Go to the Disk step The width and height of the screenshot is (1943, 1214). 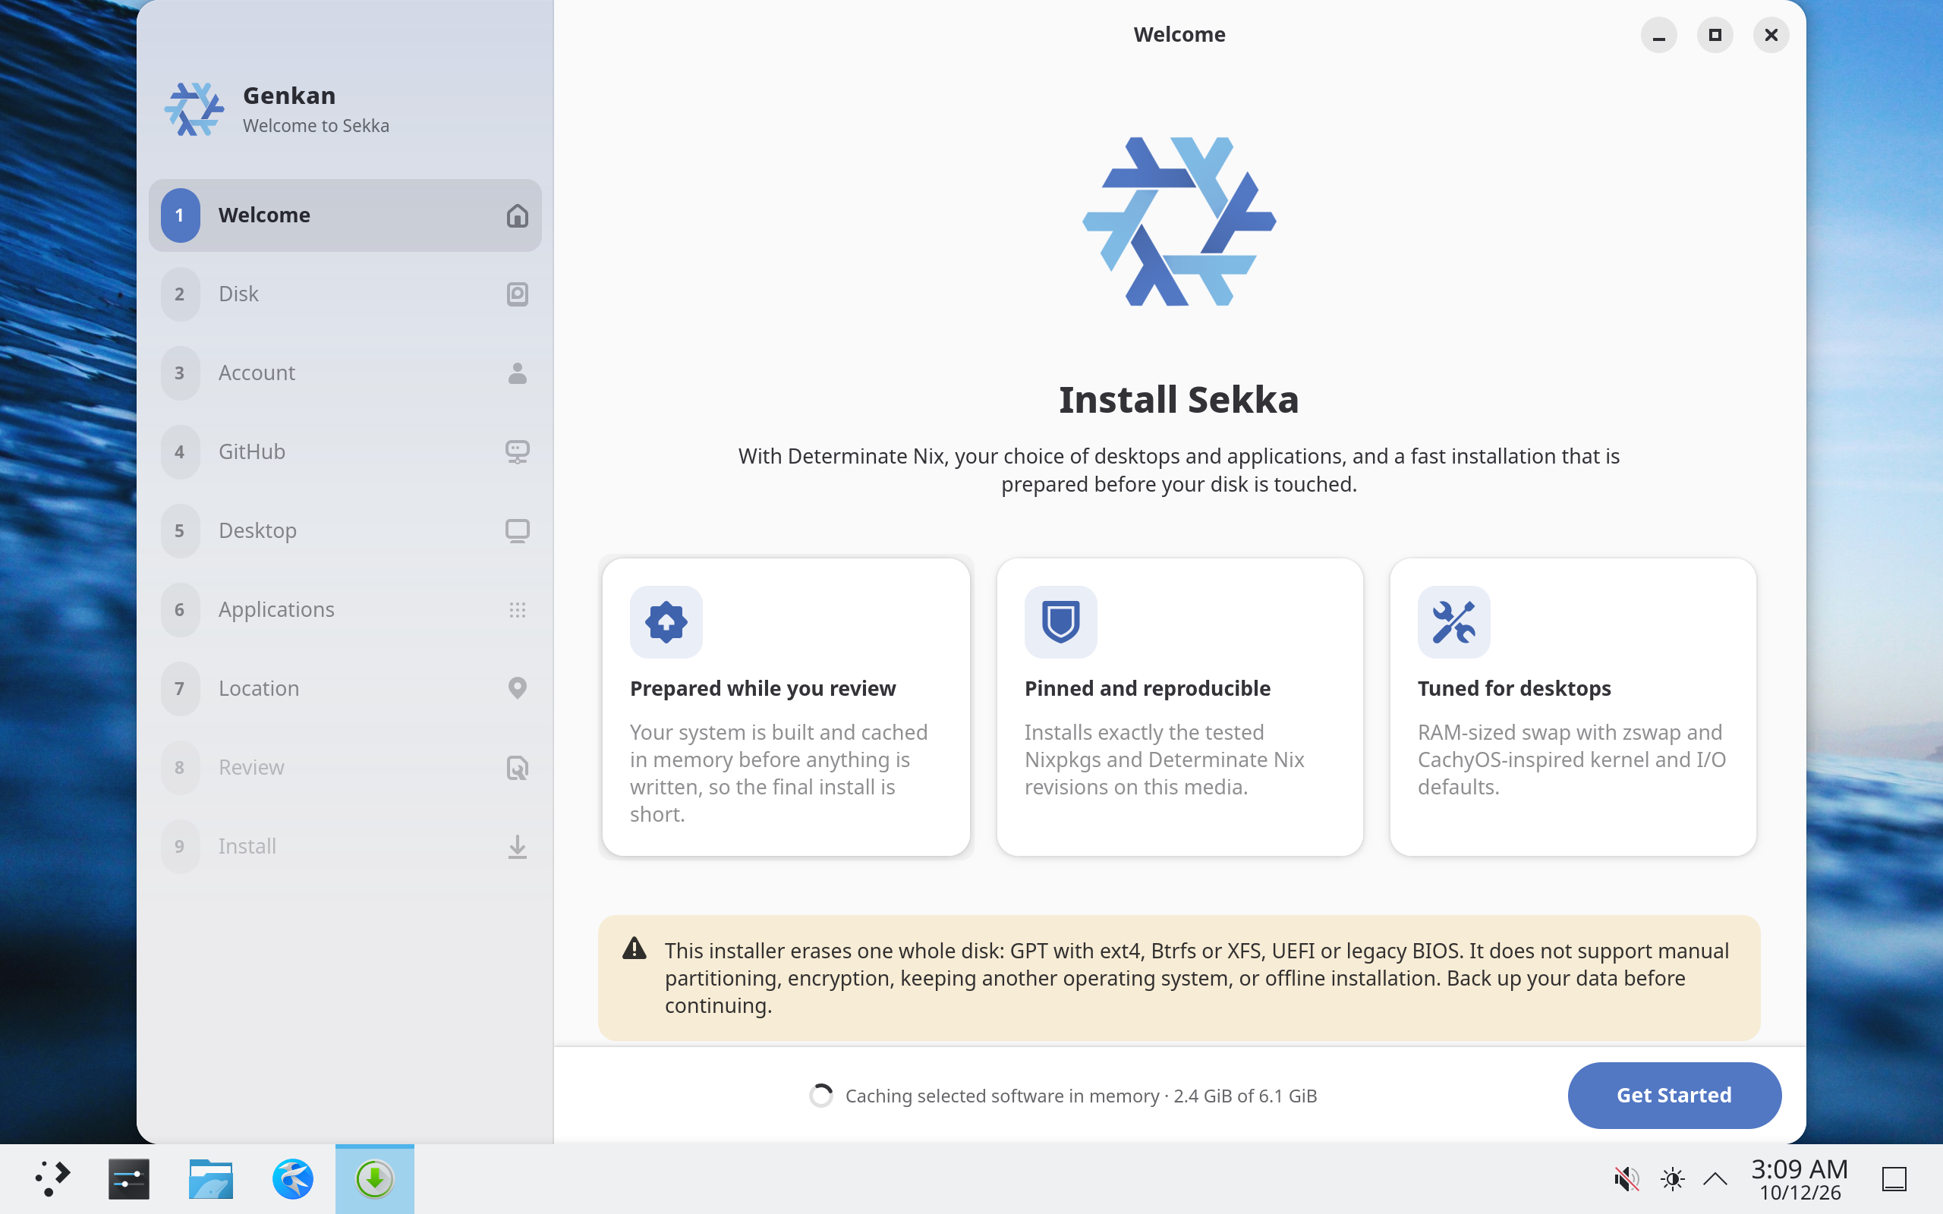(x=345, y=294)
